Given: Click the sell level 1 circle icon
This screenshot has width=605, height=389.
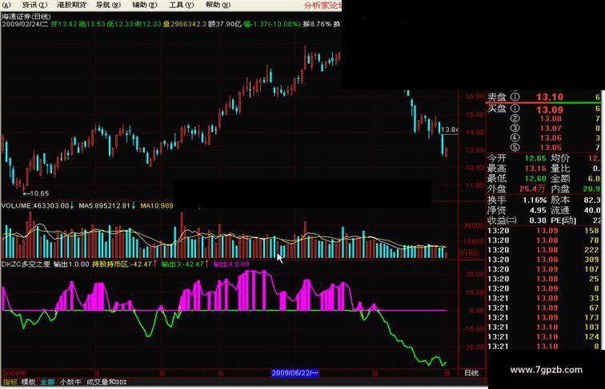Looking at the screenshot, I should 515,97.
